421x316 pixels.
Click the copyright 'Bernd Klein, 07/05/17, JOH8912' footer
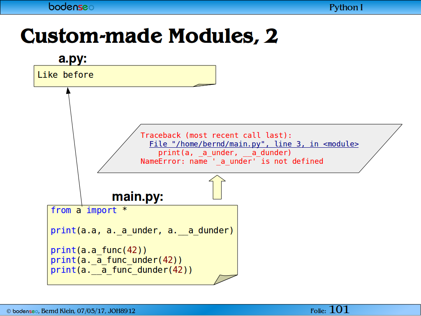[x=71, y=311]
